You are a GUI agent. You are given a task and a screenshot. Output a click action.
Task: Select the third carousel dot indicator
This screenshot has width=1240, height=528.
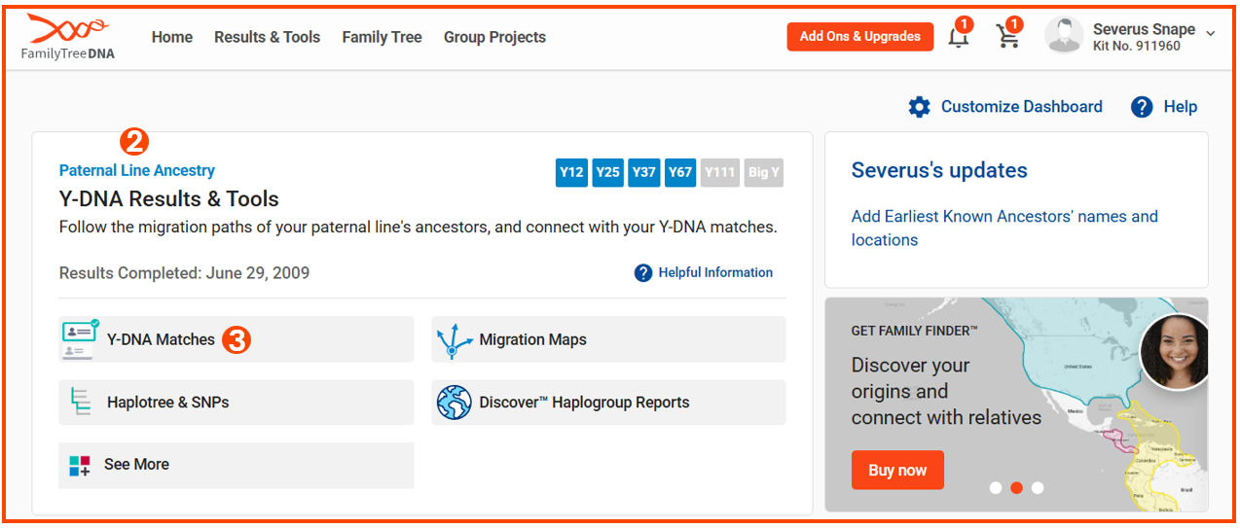pyautogui.click(x=1038, y=488)
